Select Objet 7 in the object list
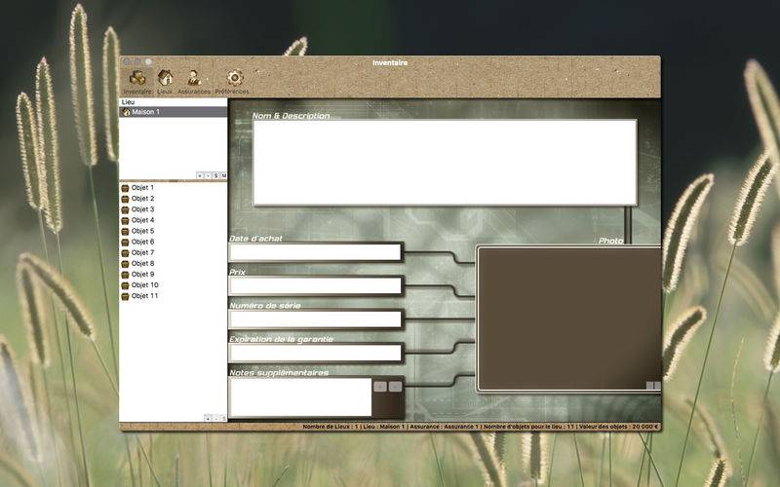The width and height of the screenshot is (780, 487). pos(143,252)
